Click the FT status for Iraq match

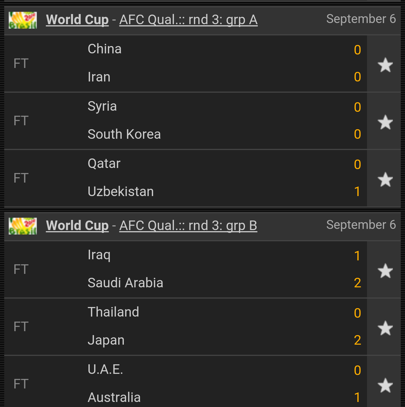tap(21, 269)
